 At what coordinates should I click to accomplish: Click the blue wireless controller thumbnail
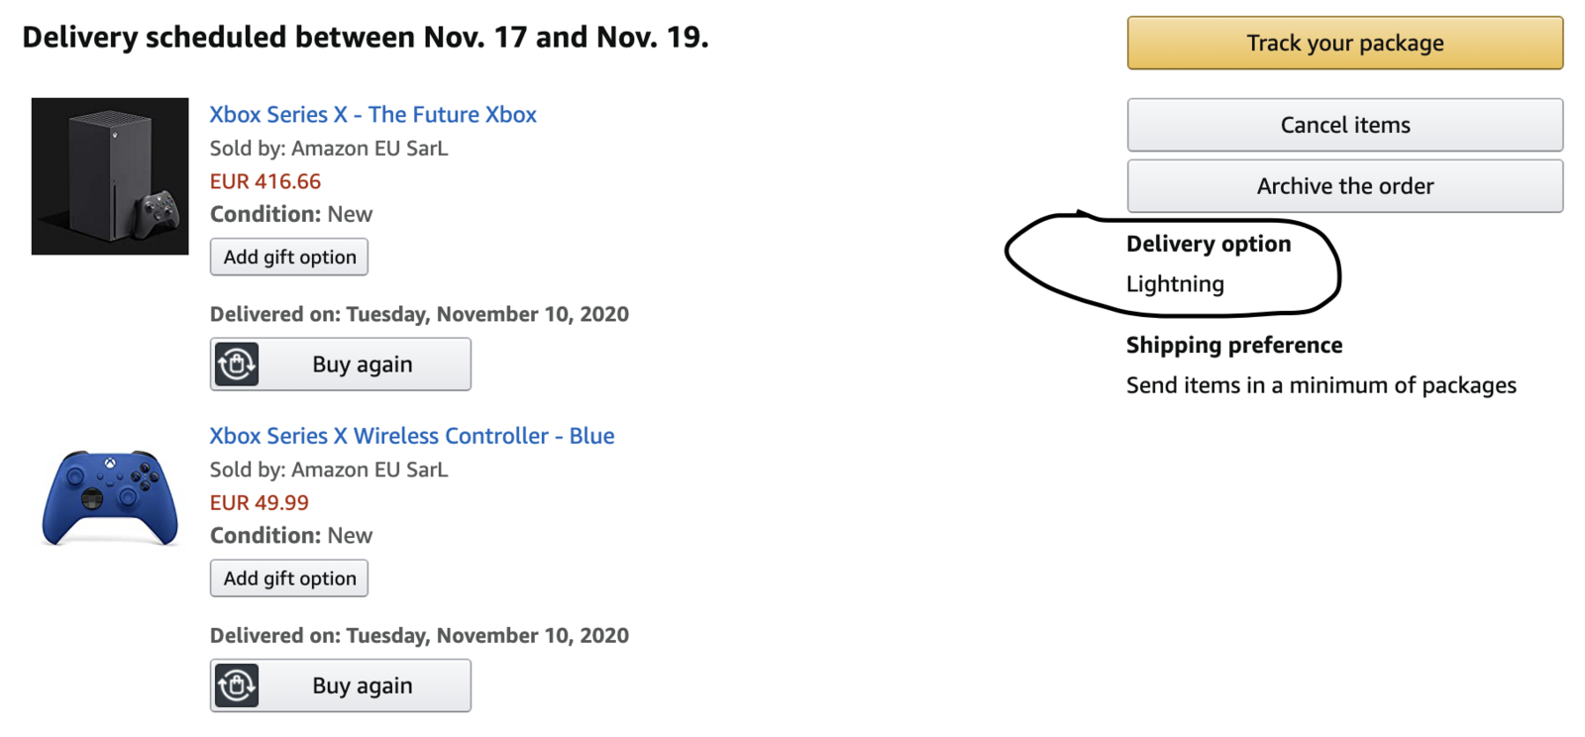pos(110,497)
